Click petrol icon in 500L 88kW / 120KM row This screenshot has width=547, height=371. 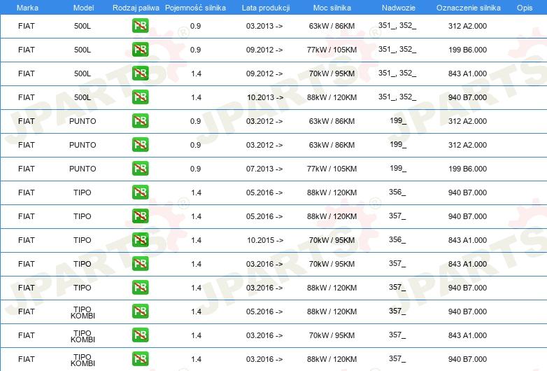point(140,97)
